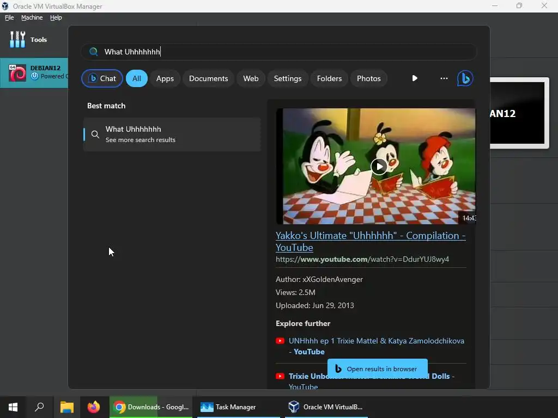
Task: Click the taskbar search icon
Action: pos(39,407)
